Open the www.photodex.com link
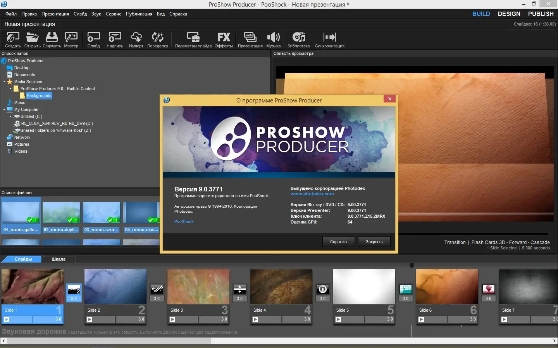This screenshot has width=558, height=348. 312,194
